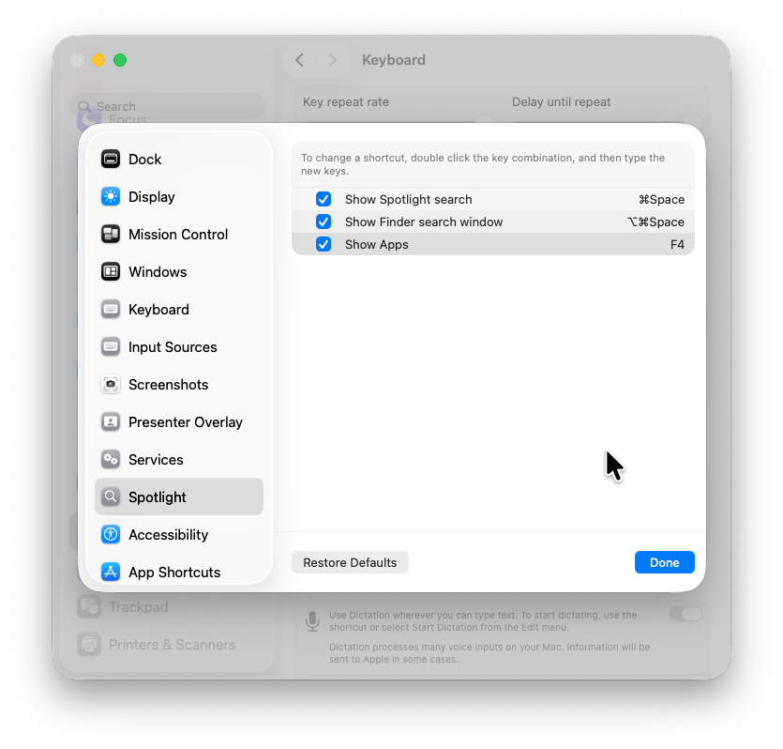Uncheck Show Spotlight search checkbox
This screenshot has width=783, height=749.
[324, 200]
